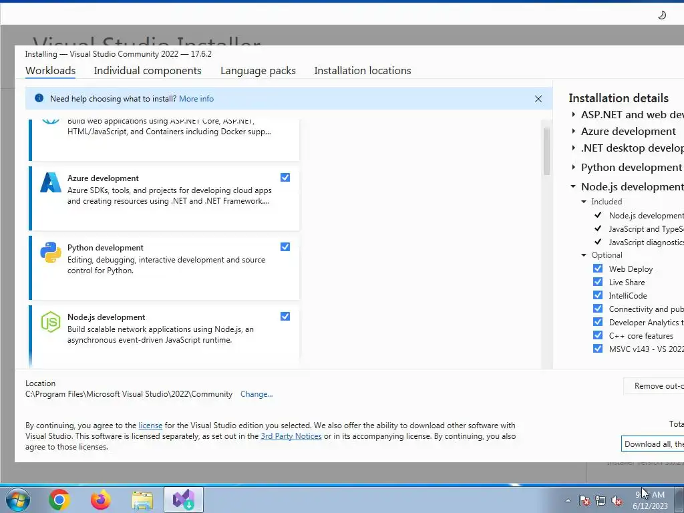684x513 pixels.
Task: Uncheck the Live Share optional component
Action: pyautogui.click(x=598, y=282)
